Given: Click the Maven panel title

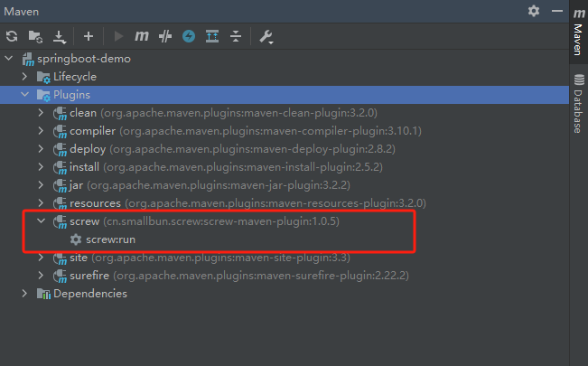Looking at the screenshot, I should [22, 12].
